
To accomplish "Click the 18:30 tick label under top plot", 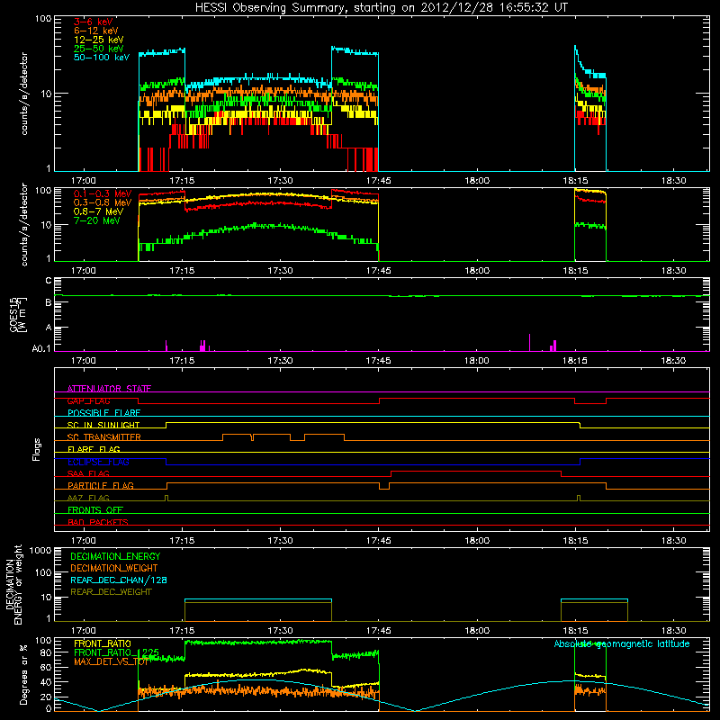I will (x=673, y=181).
